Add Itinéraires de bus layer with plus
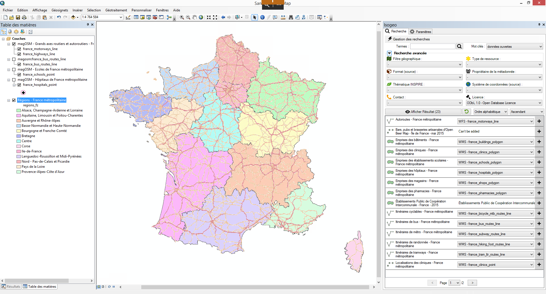This screenshot has width=546, height=294. pos(539,223)
